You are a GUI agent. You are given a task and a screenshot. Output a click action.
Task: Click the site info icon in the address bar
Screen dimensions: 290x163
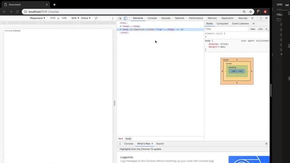[25, 12]
